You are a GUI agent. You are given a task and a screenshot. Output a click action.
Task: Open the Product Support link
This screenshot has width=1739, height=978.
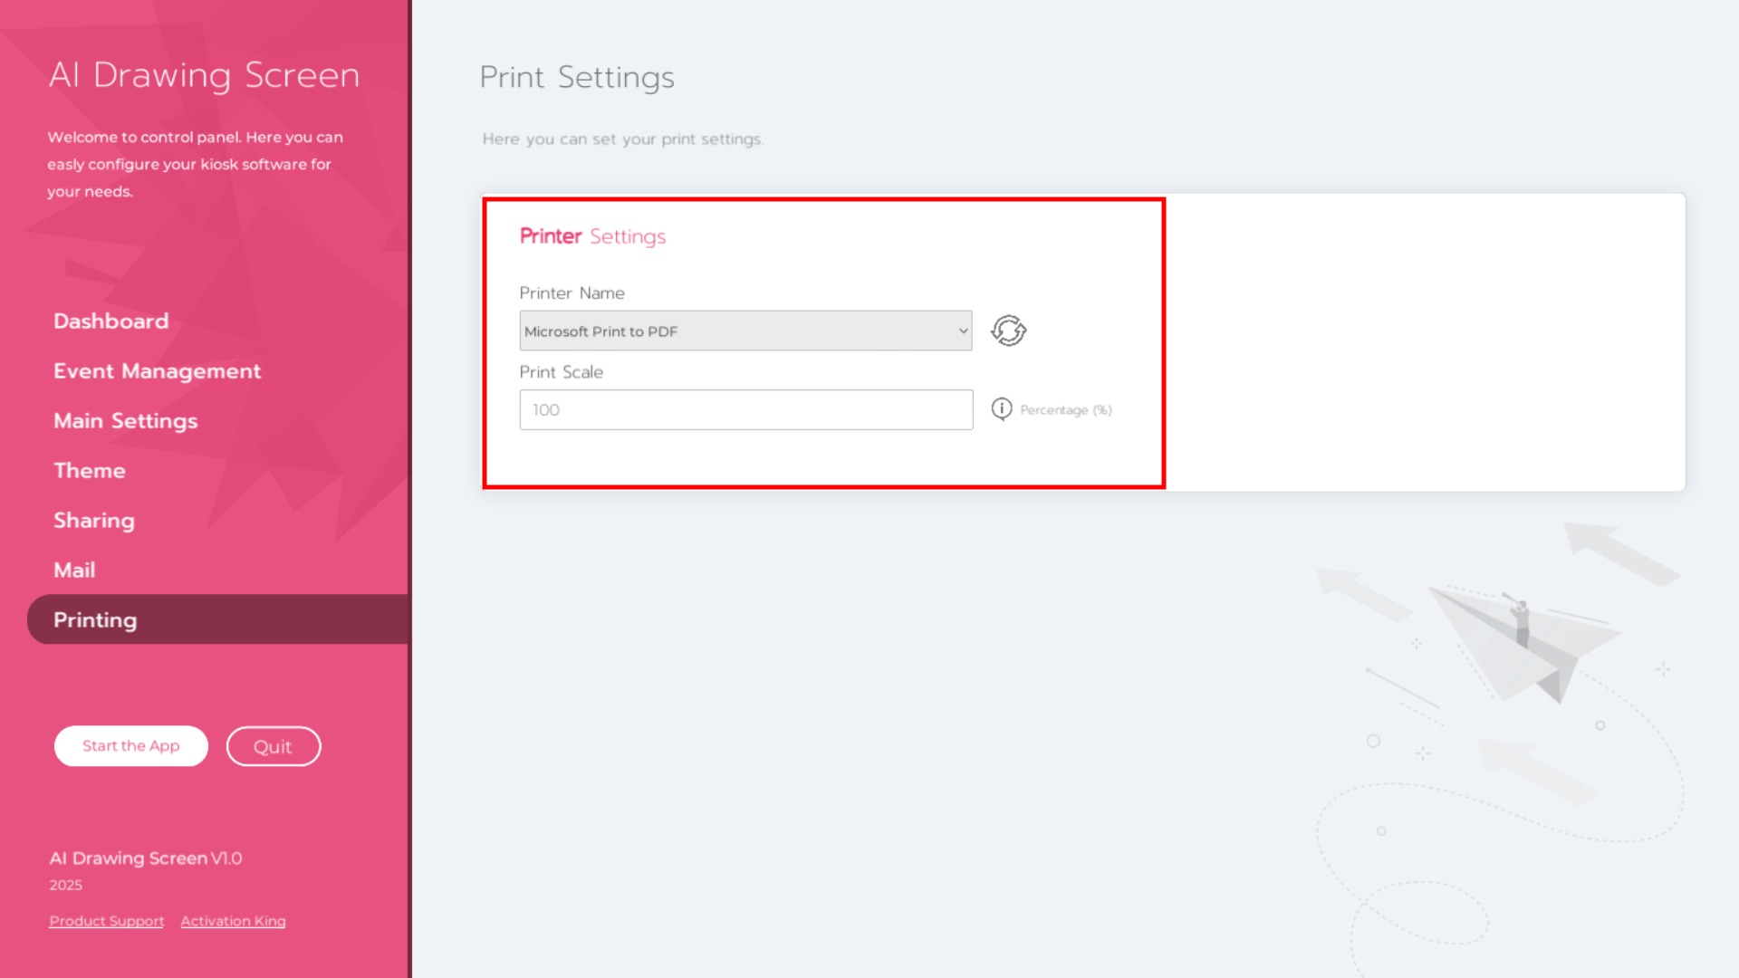[106, 921]
